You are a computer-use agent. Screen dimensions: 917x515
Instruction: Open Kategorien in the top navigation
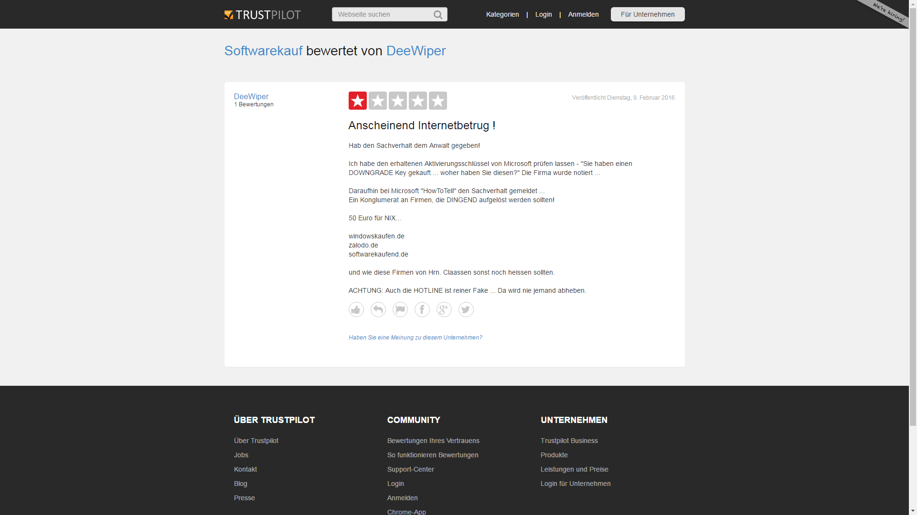coord(502,14)
